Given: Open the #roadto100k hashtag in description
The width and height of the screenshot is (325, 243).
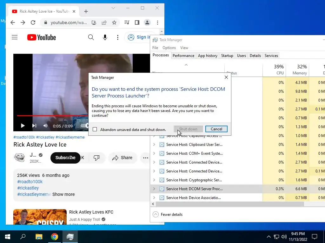Looking at the screenshot, I should coord(30,182).
